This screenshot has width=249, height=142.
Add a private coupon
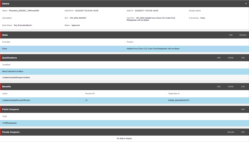click(243, 132)
